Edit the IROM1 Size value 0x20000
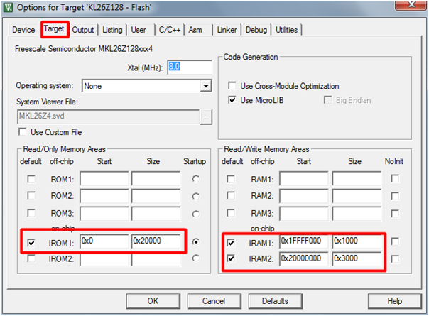Image resolution: width=429 pixels, height=316 pixels. pos(156,241)
